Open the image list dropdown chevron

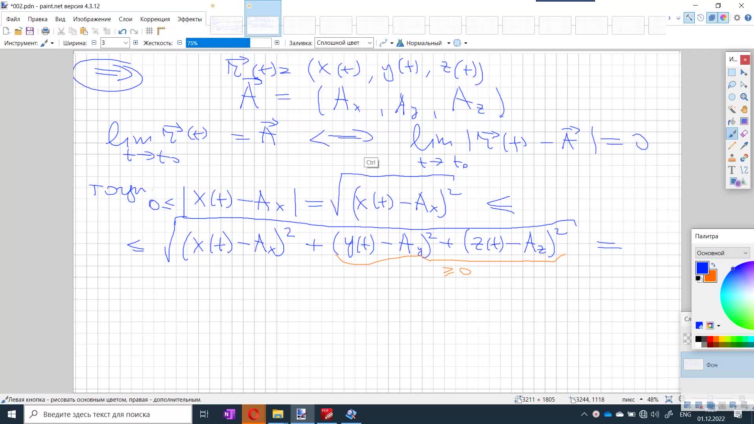[678, 18]
